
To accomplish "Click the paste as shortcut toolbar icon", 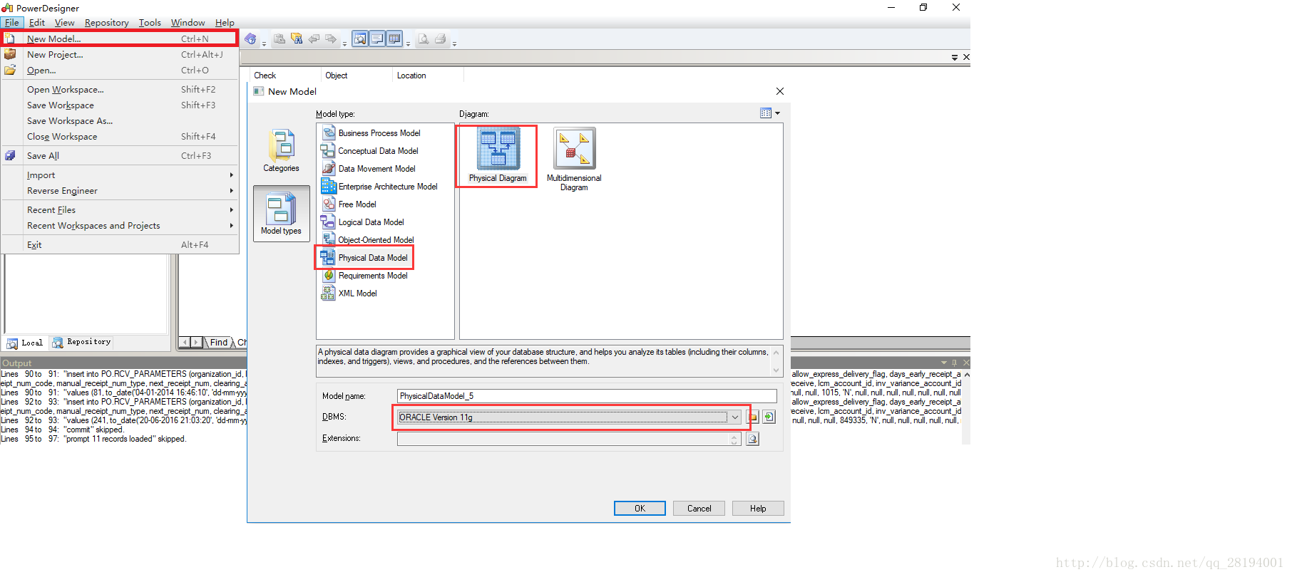I will [280, 38].
